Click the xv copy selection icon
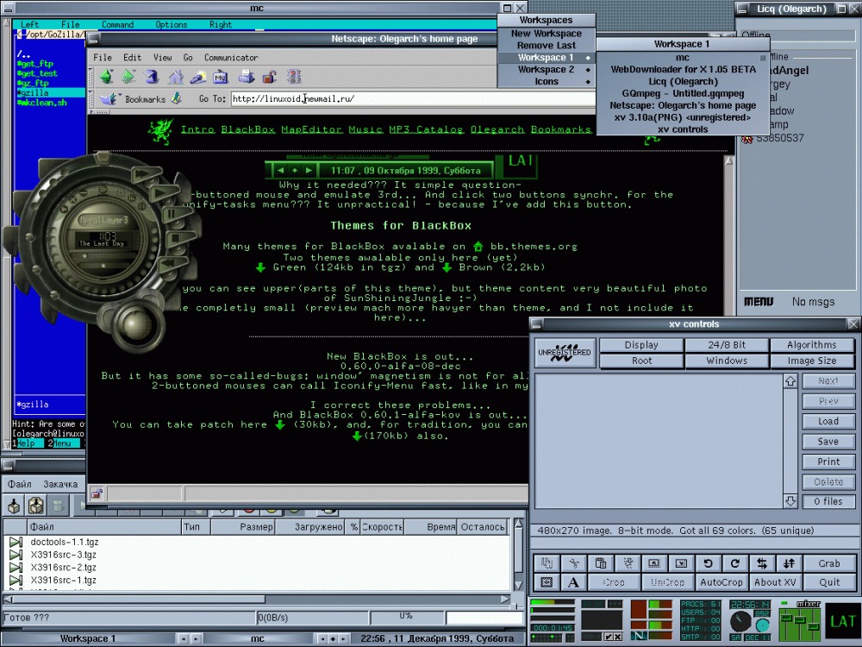The height and width of the screenshot is (647, 862). (x=547, y=563)
